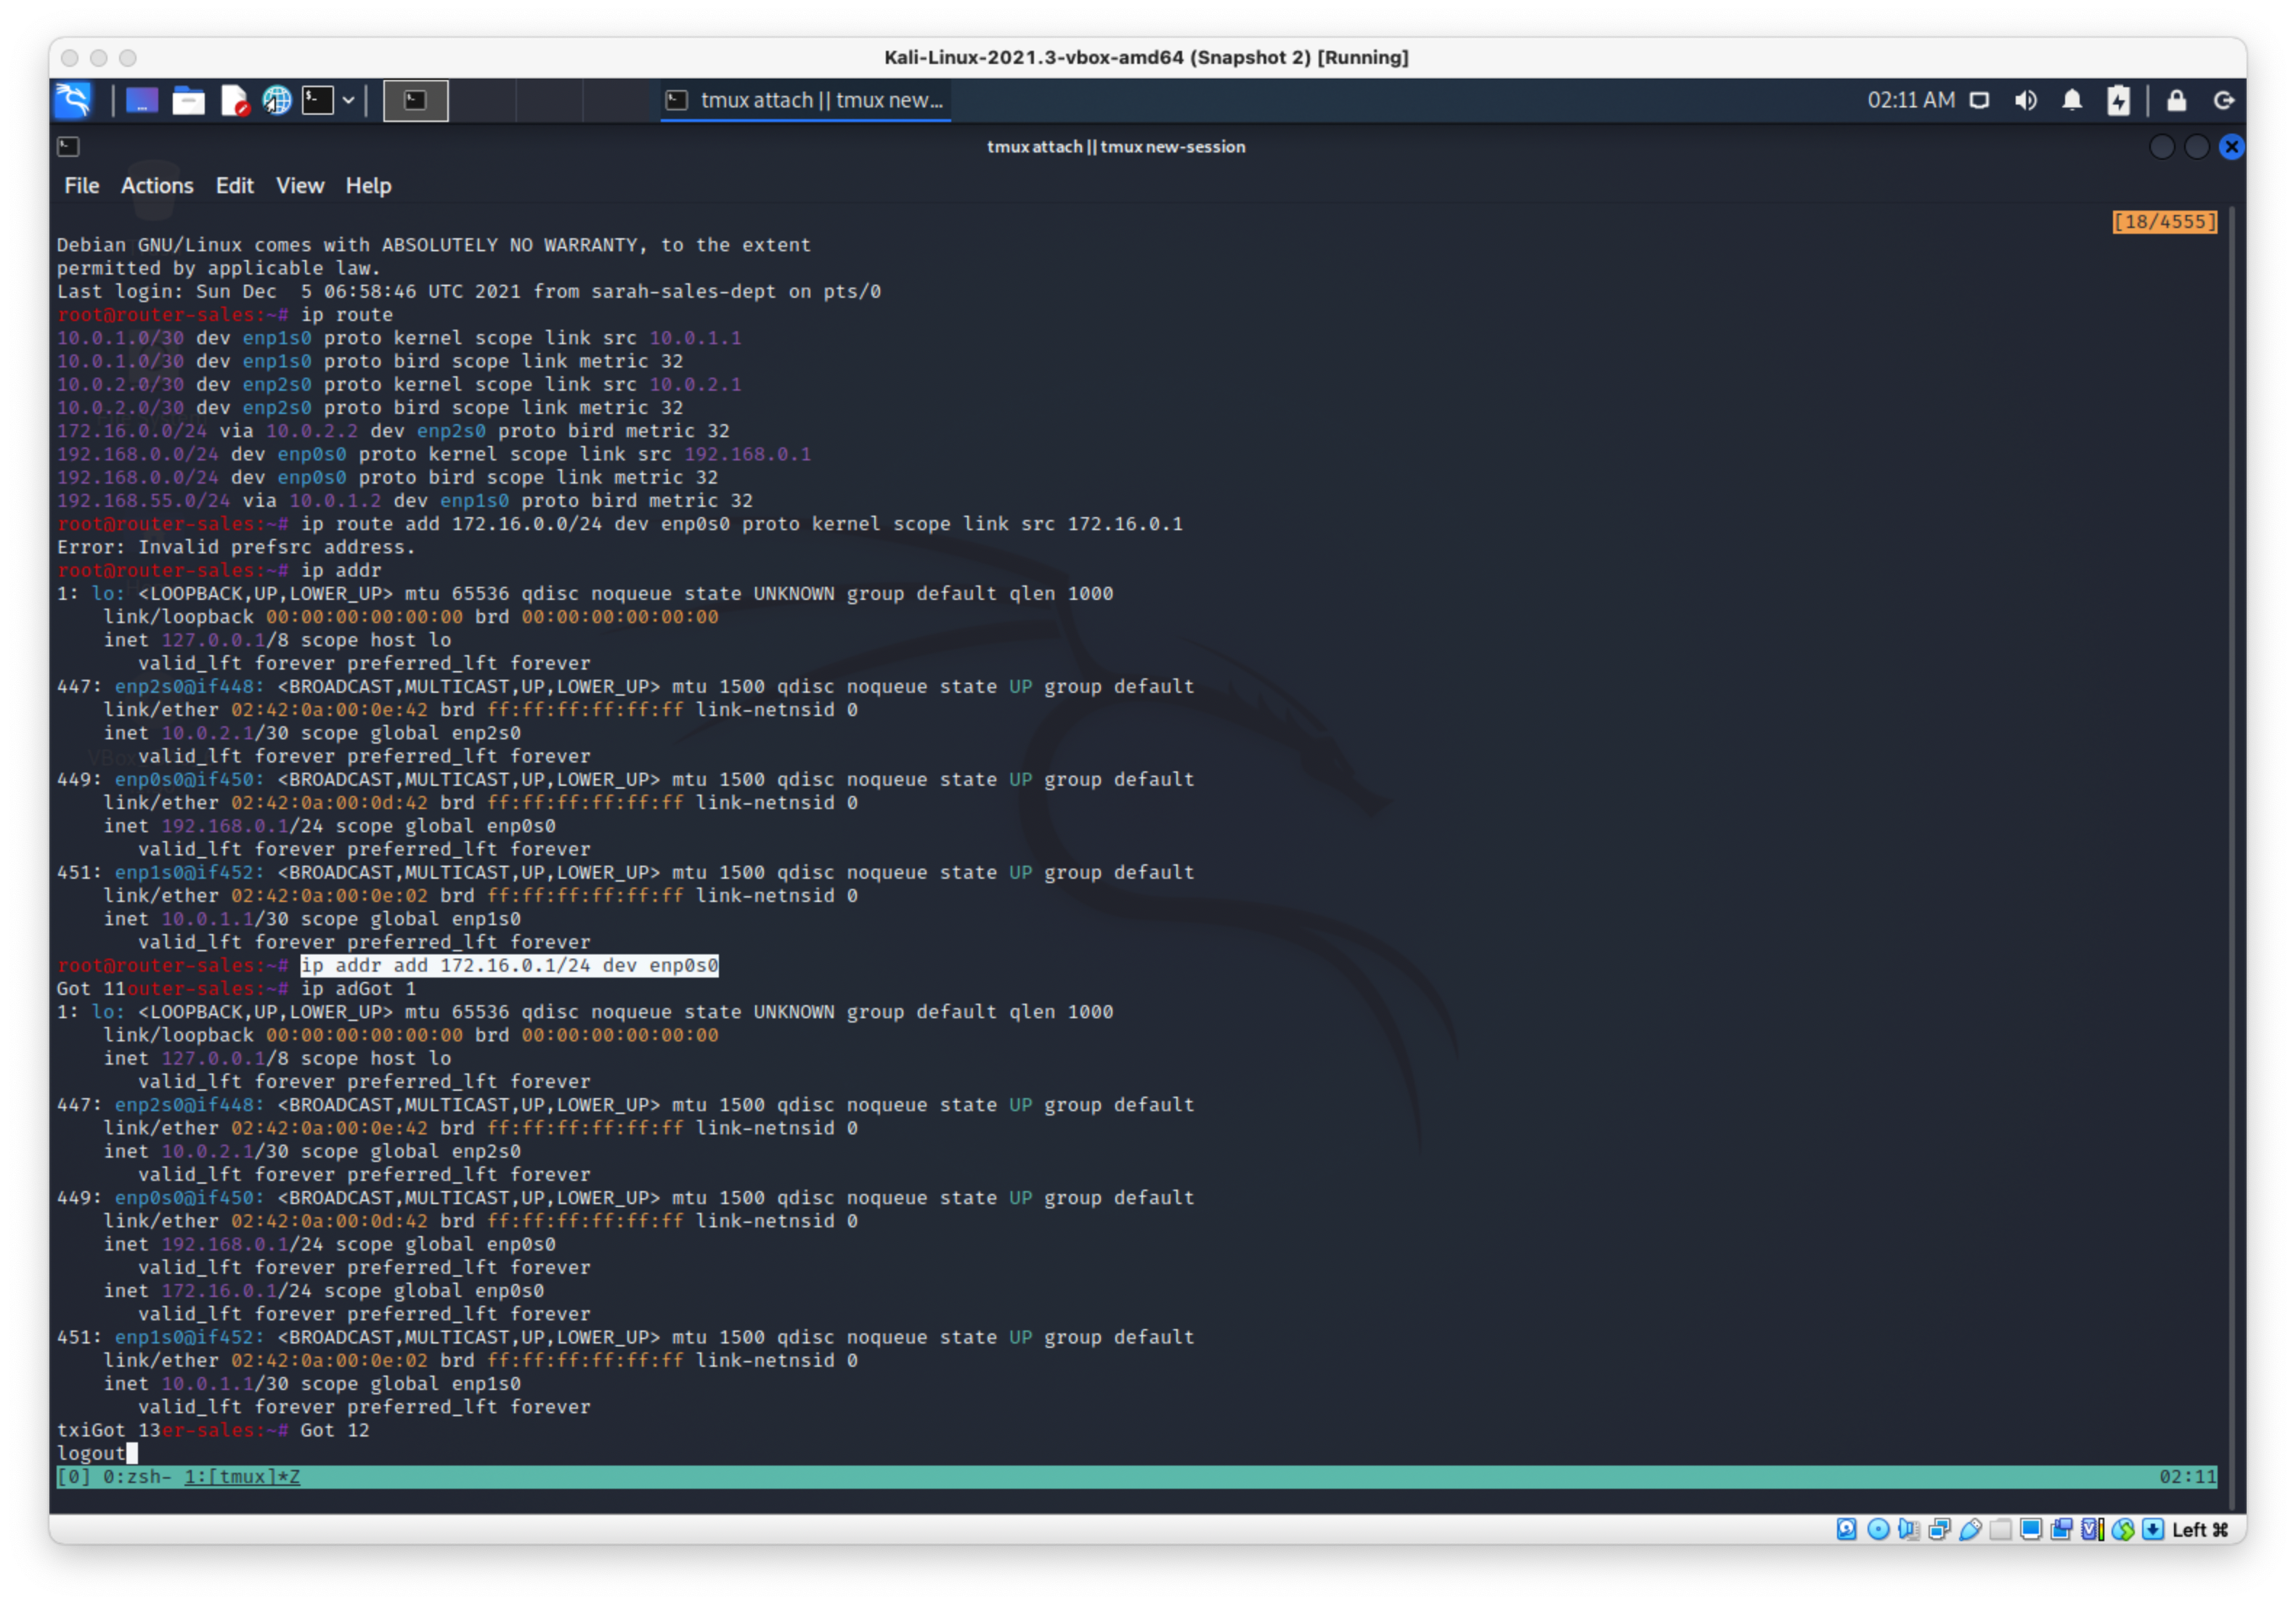The width and height of the screenshot is (2296, 1605).
Task: Open the volume speaker control
Action: point(2026,100)
